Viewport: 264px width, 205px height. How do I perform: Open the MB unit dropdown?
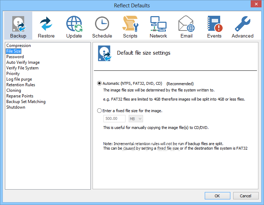coord(136,119)
